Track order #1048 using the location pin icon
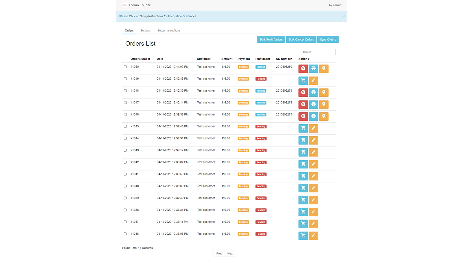This screenshot has width=463, height=260. [x=324, y=92]
